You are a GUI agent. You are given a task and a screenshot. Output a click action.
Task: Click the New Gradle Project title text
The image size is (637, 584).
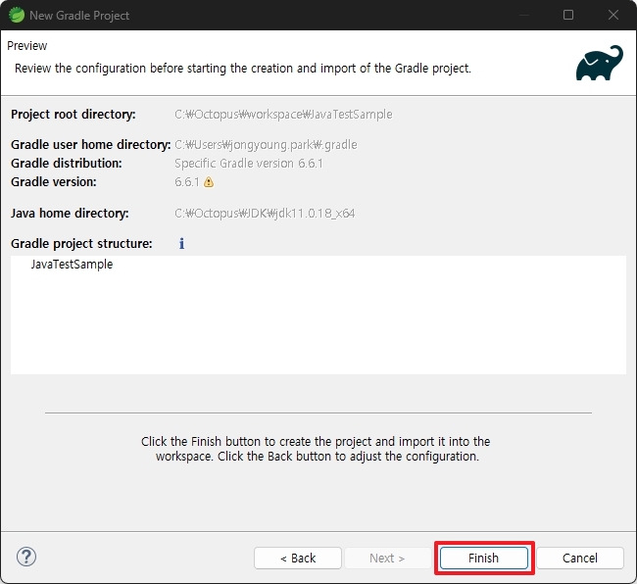tap(79, 16)
